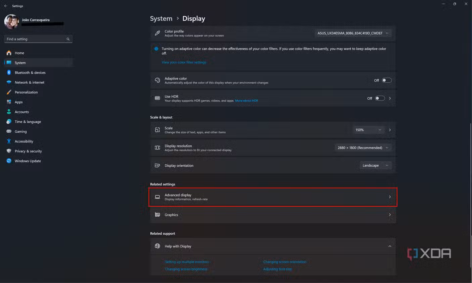This screenshot has width=472, height=283.
Task: Expand the Use HDR settings chevron
Action: tap(390, 98)
